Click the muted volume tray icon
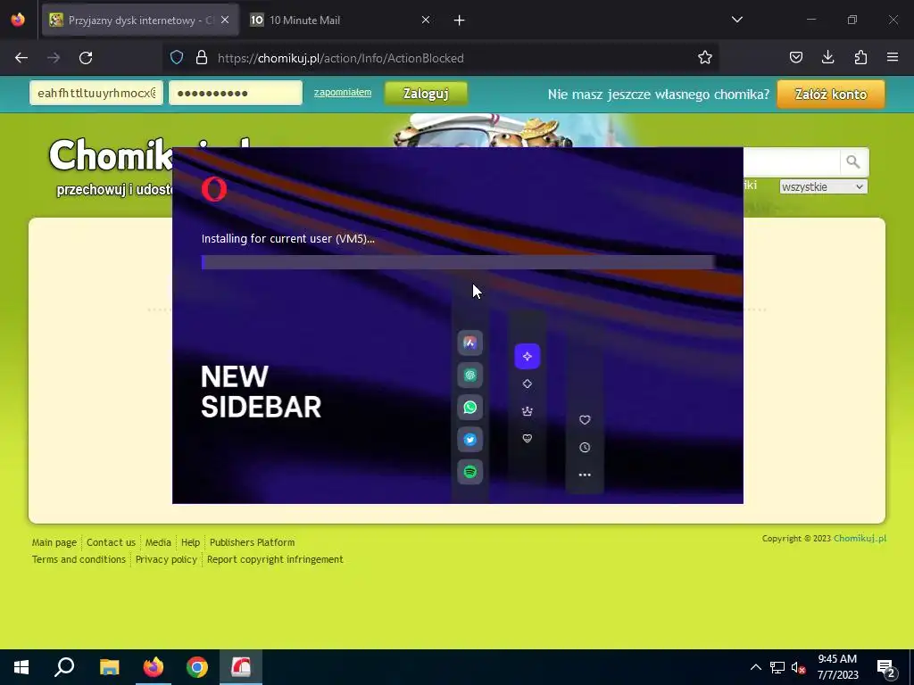 point(798,667)
